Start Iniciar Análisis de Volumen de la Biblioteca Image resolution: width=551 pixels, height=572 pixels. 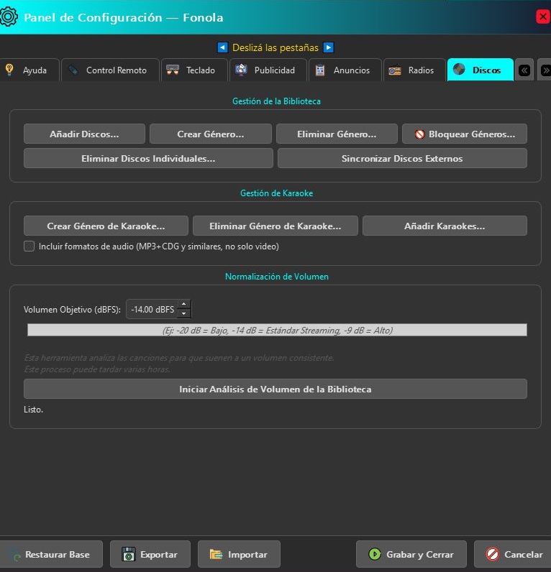click(x=275, y=389)
